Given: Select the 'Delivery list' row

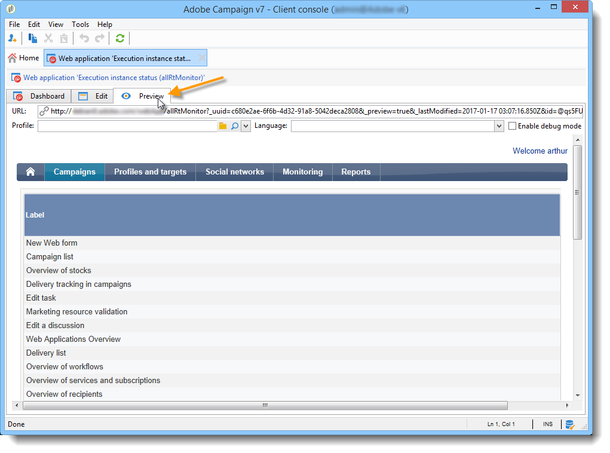Looking at the screenshot, I should tap(292, 353).
